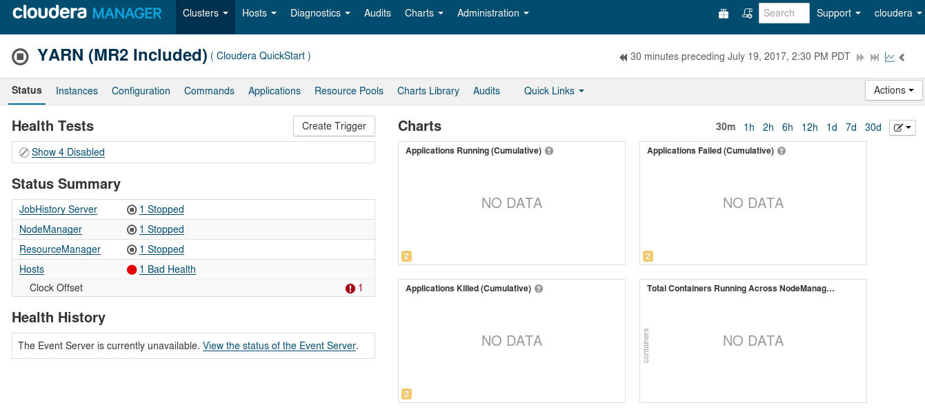925x416 pixels.
Task: Collapse the time range selector chevron
Action: pos(902,58)
